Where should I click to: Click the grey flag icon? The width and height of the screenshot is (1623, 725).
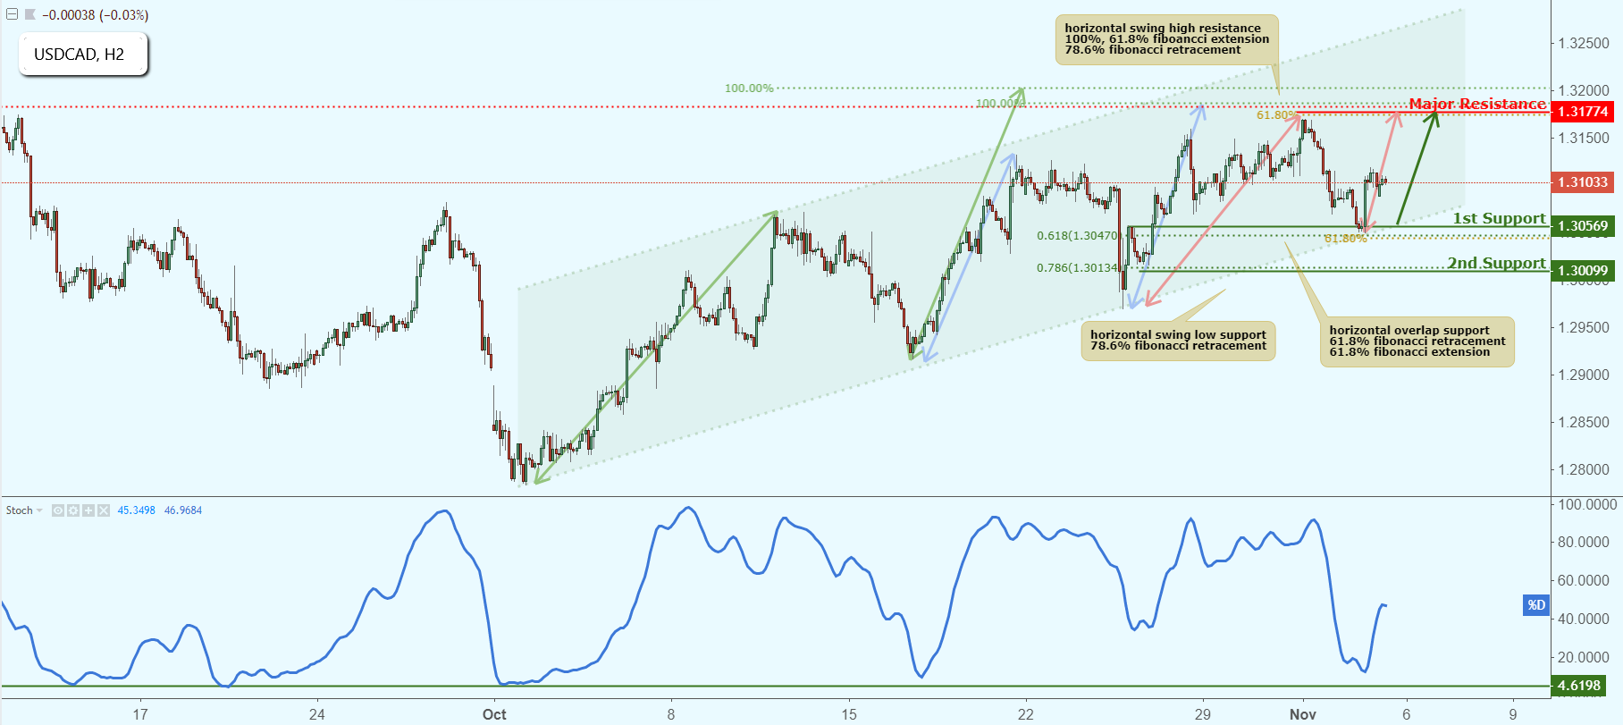(x=30, y=14)
